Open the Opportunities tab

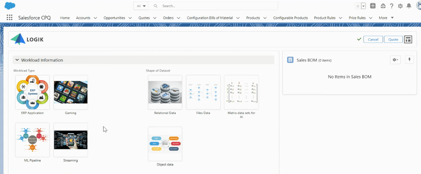pyautogui.click(x=114, y=18)
